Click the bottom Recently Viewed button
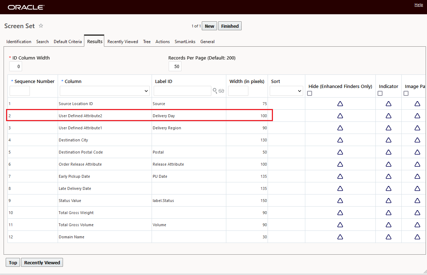Image resolution: width=427 pixels, height=275 pixels. 42,263
